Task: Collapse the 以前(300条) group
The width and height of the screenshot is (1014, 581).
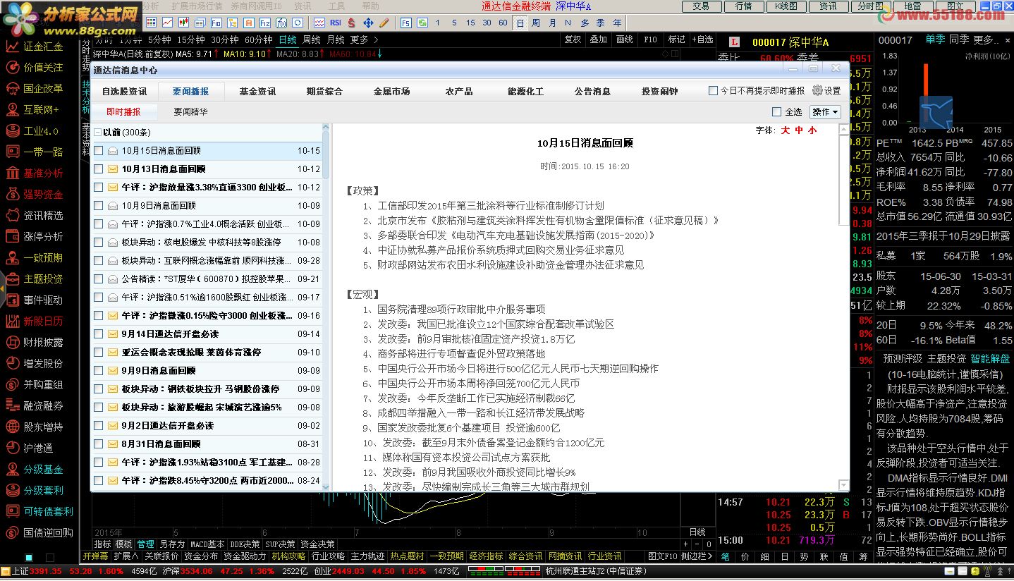Action: pyautogui.click(x=97, y=133)
